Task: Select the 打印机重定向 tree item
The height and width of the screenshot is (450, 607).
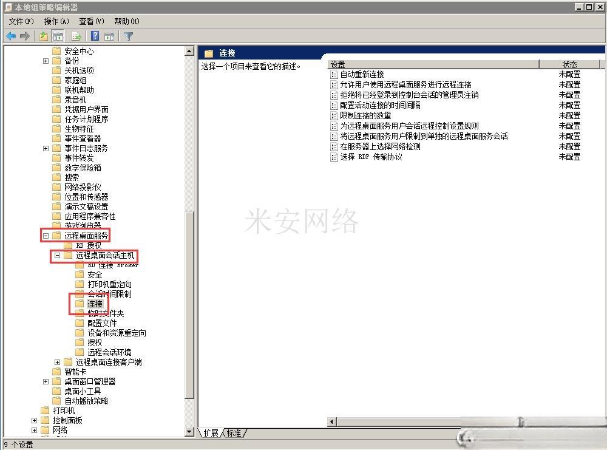Action: (x=109, y=284)
